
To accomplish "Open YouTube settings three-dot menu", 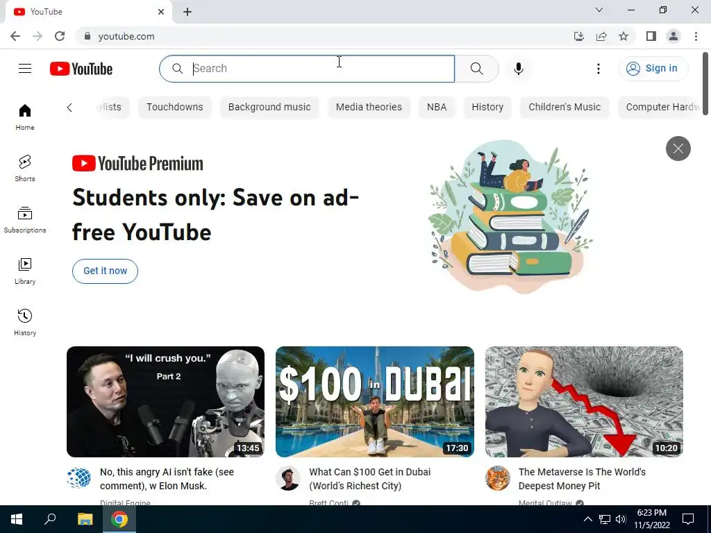I will 599,69.
